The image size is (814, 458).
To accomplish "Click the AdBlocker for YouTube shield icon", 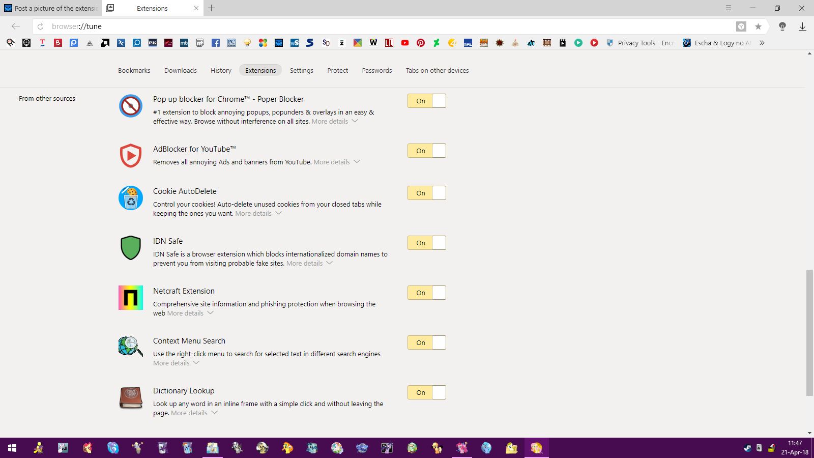I will click(x=131, y=155).
